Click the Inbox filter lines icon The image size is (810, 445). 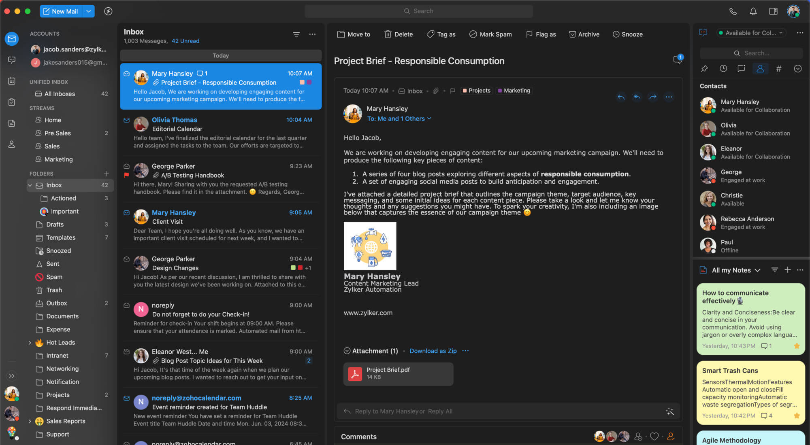[296, 34]
